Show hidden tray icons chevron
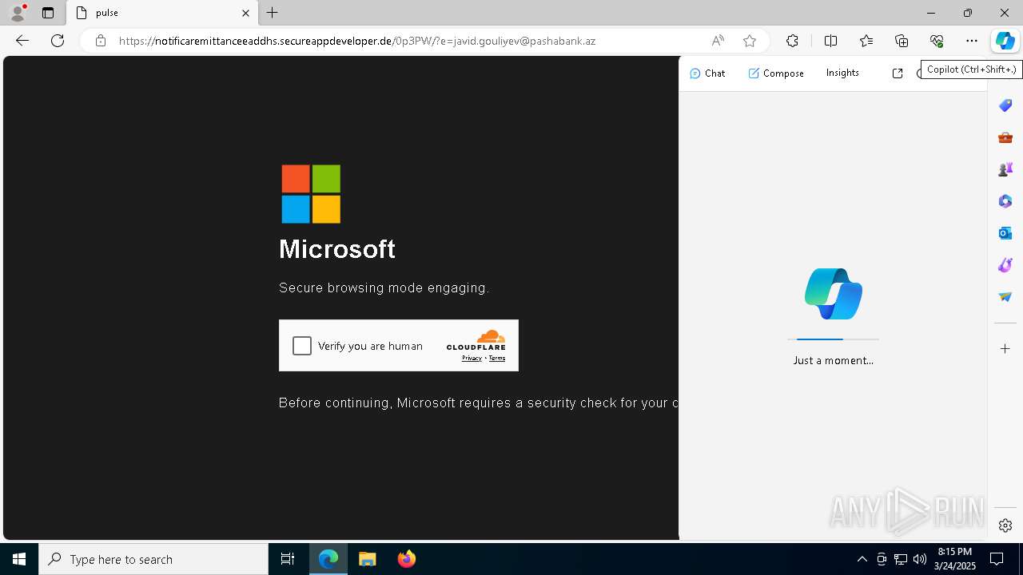The width and height of the screenshot is (1023, 575). [x=862, y=559]
